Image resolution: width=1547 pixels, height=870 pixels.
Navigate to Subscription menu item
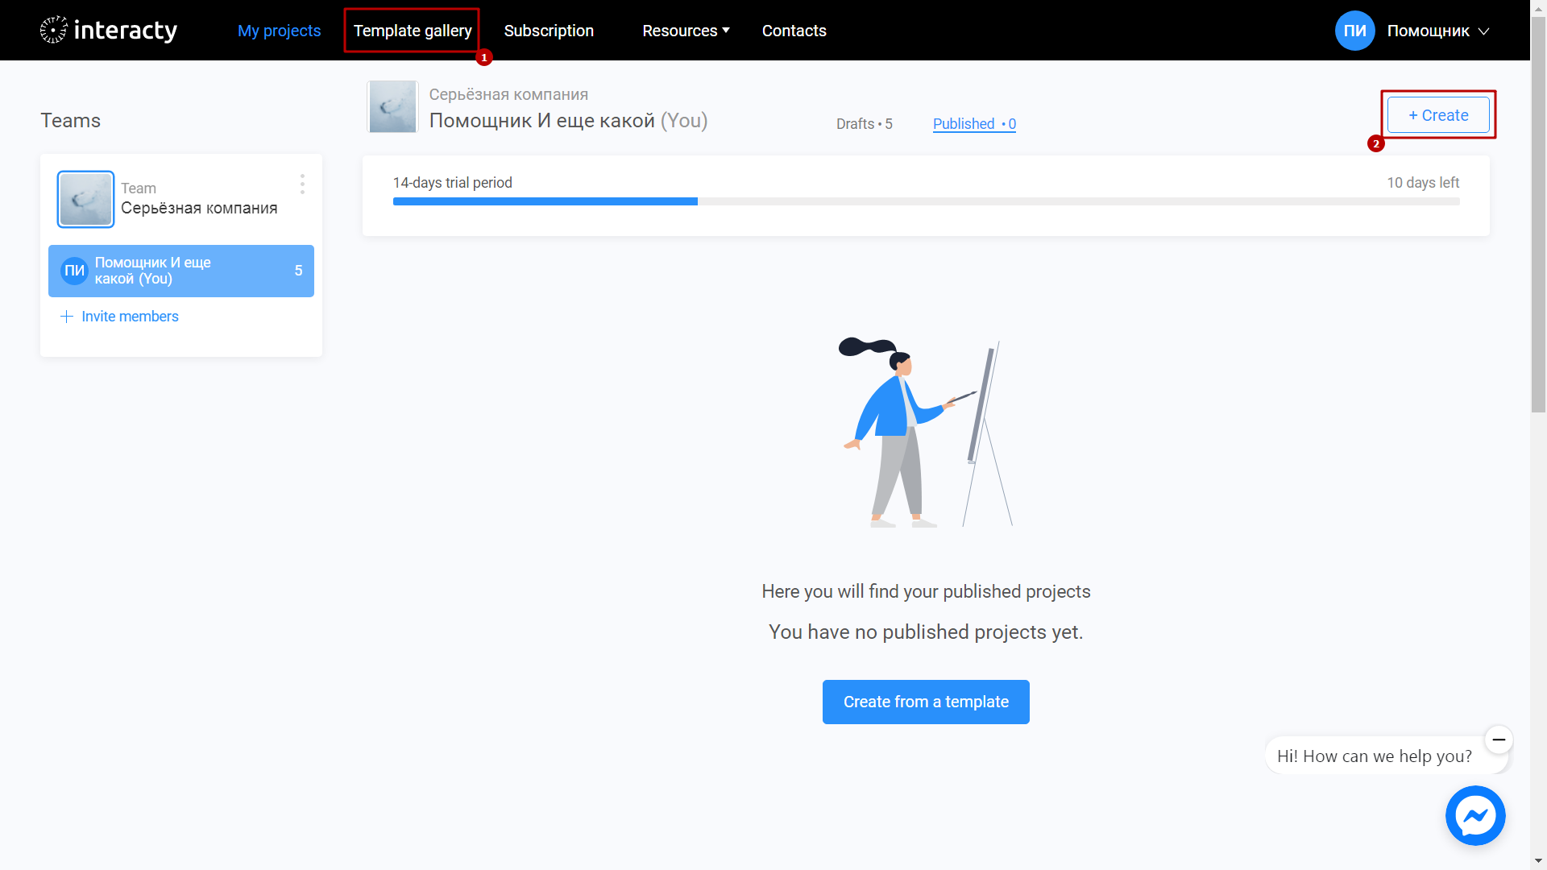coord(550,30)
